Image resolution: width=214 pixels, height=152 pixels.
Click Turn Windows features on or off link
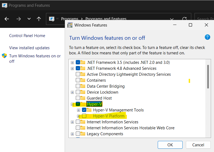point(35,58)
